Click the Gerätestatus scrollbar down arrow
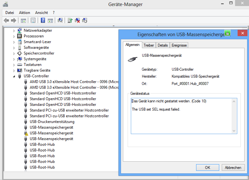The height and width of the screenshot is (180, 249). coord(234,131)
